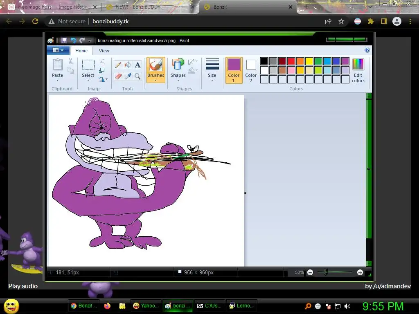The width and height of the screenshot is (419, 314).
Task: Click the Save icon in Paint title bar
Action: coord(64,40)
